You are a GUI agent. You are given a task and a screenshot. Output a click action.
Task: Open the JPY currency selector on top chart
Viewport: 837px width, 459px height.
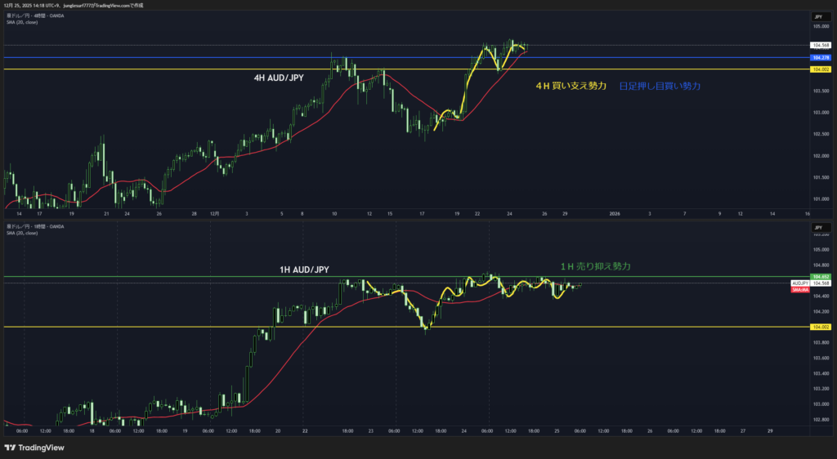[x=817, y=16]
